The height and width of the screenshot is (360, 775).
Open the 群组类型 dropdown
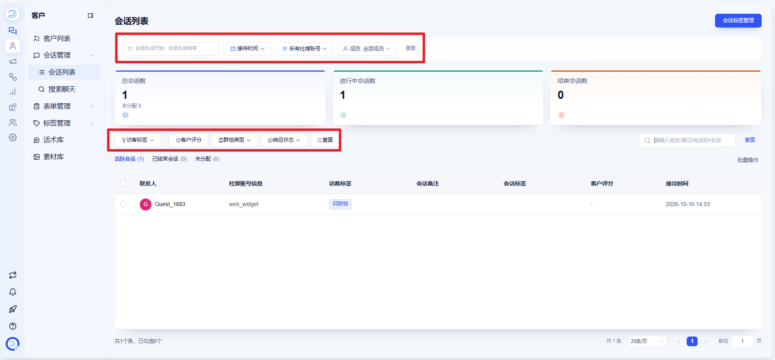pyautogui.click(x=235, y=140)
